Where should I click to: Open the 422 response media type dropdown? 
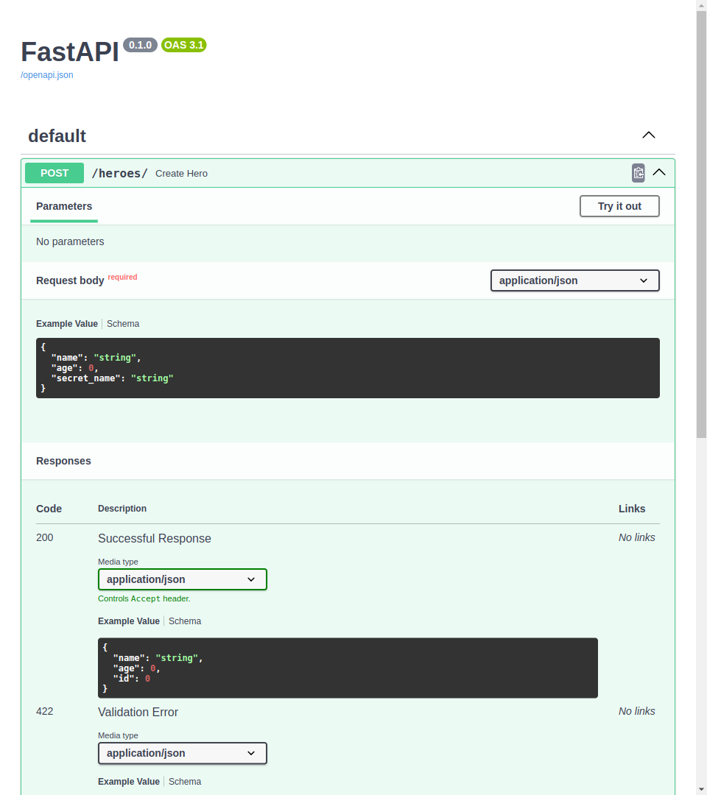182,753
